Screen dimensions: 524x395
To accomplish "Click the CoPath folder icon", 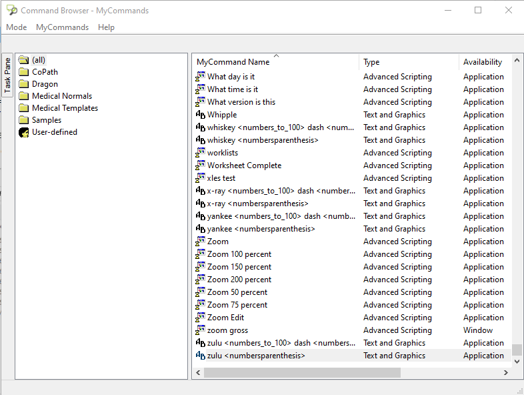I will tap(24, 72).
